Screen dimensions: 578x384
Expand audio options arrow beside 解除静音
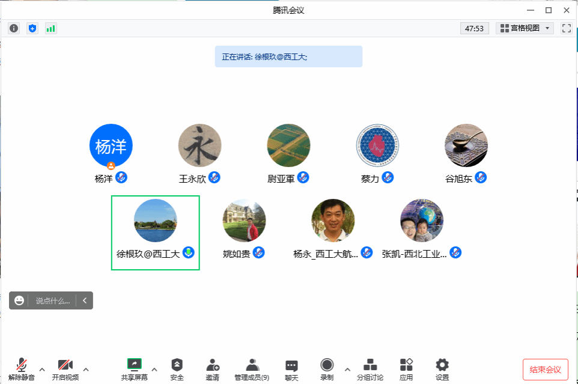(x=42, y=369)
